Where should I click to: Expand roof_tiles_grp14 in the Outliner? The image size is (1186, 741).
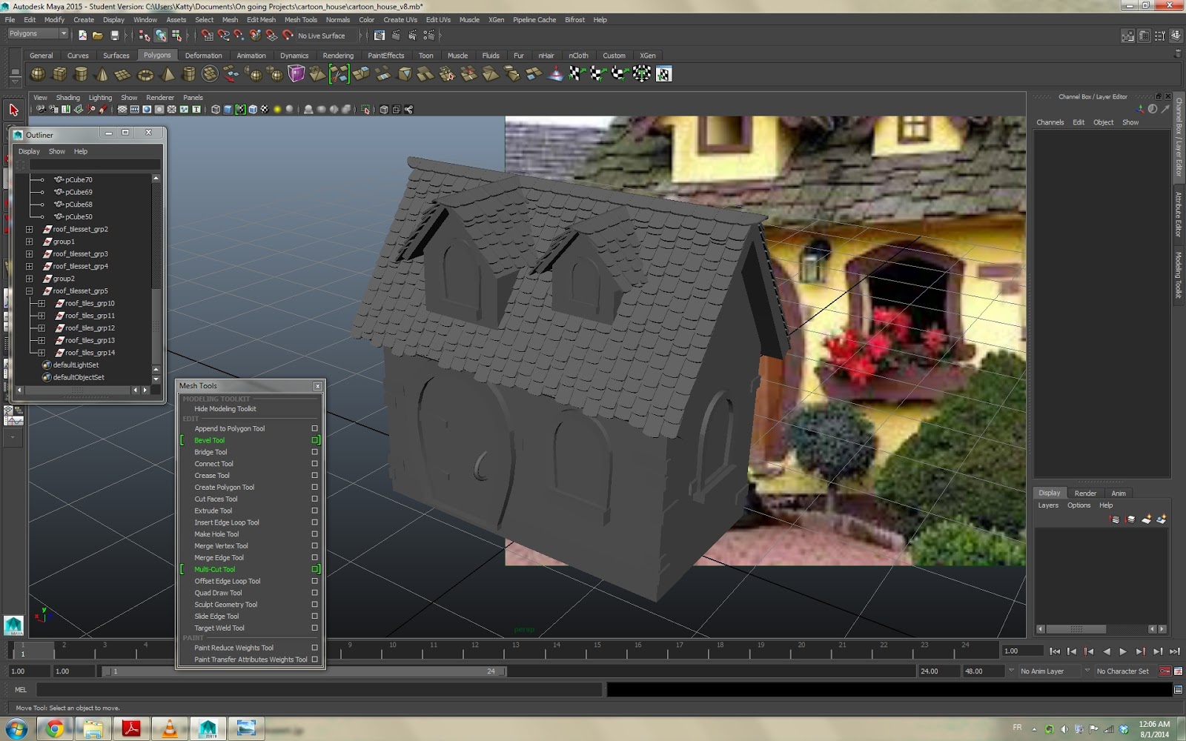(x=42, y=353)
